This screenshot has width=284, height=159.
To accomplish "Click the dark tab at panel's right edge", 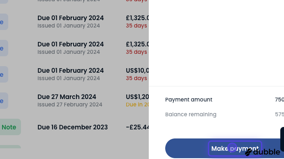I will coord(282,139).
